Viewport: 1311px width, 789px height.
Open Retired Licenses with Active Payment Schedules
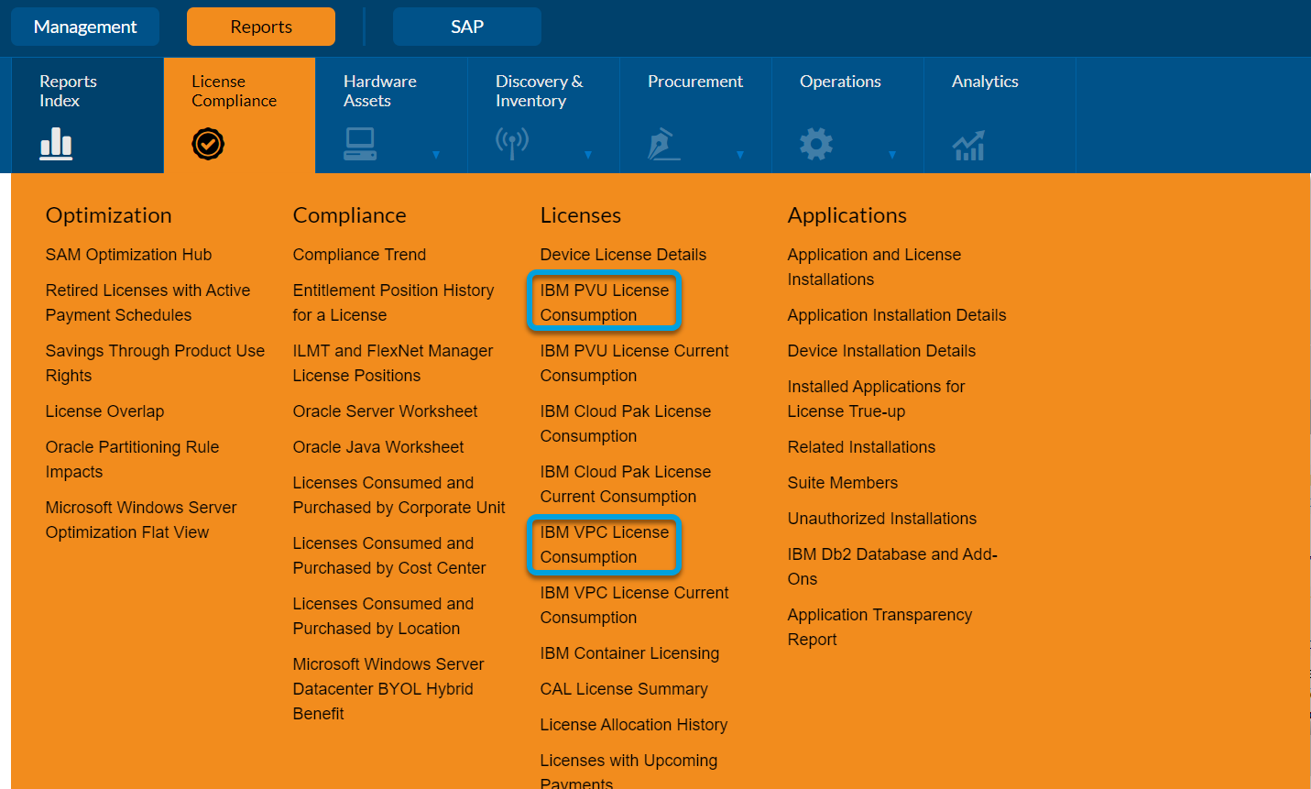[x=147, y=302]
